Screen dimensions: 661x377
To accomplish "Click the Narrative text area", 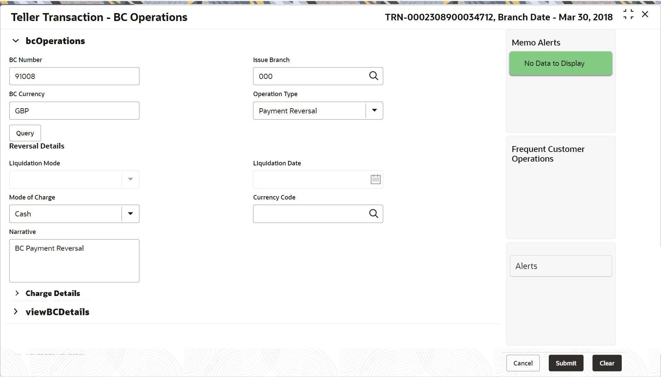I will [x=74, y=261].
